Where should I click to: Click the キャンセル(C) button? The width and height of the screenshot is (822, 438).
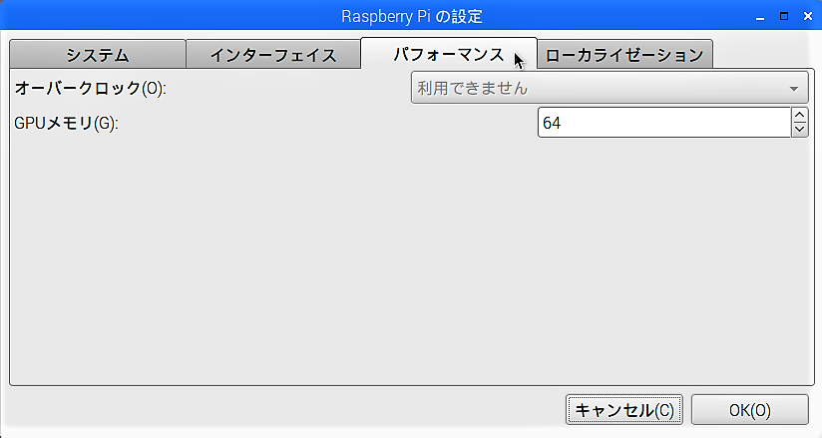point(624,410)
